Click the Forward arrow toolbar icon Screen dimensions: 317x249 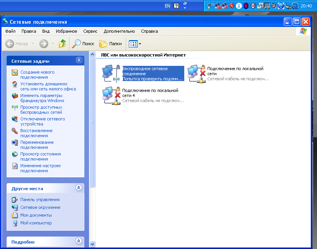tap(44, 44)
